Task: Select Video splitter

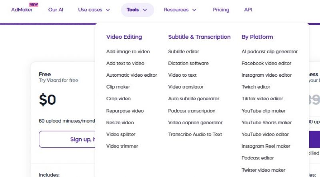Action: (121, 134)
